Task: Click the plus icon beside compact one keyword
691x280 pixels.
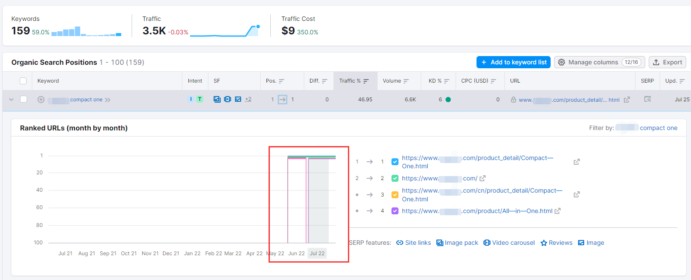Action: pos(41,100)
